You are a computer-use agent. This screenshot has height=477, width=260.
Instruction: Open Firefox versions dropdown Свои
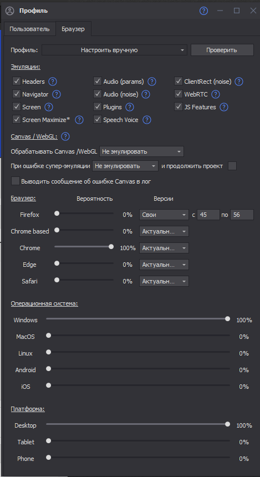click(x=164, y=215)
